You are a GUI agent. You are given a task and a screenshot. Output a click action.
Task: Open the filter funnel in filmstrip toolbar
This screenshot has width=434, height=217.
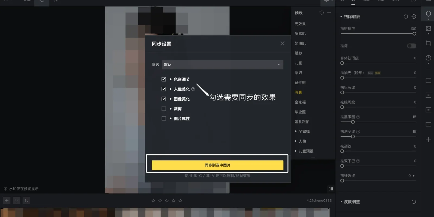click(x=17, y=200)
